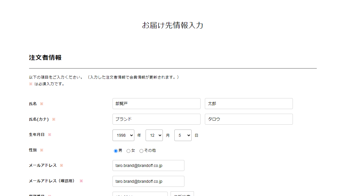Click the kana last name field ブランド
This screenshot has height=196, width=349.
coord(156,119)
